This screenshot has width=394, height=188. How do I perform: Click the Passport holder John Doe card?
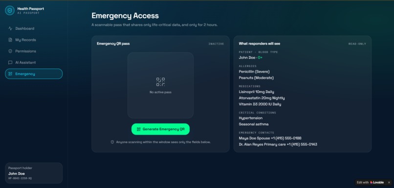[x=34, y=173]
